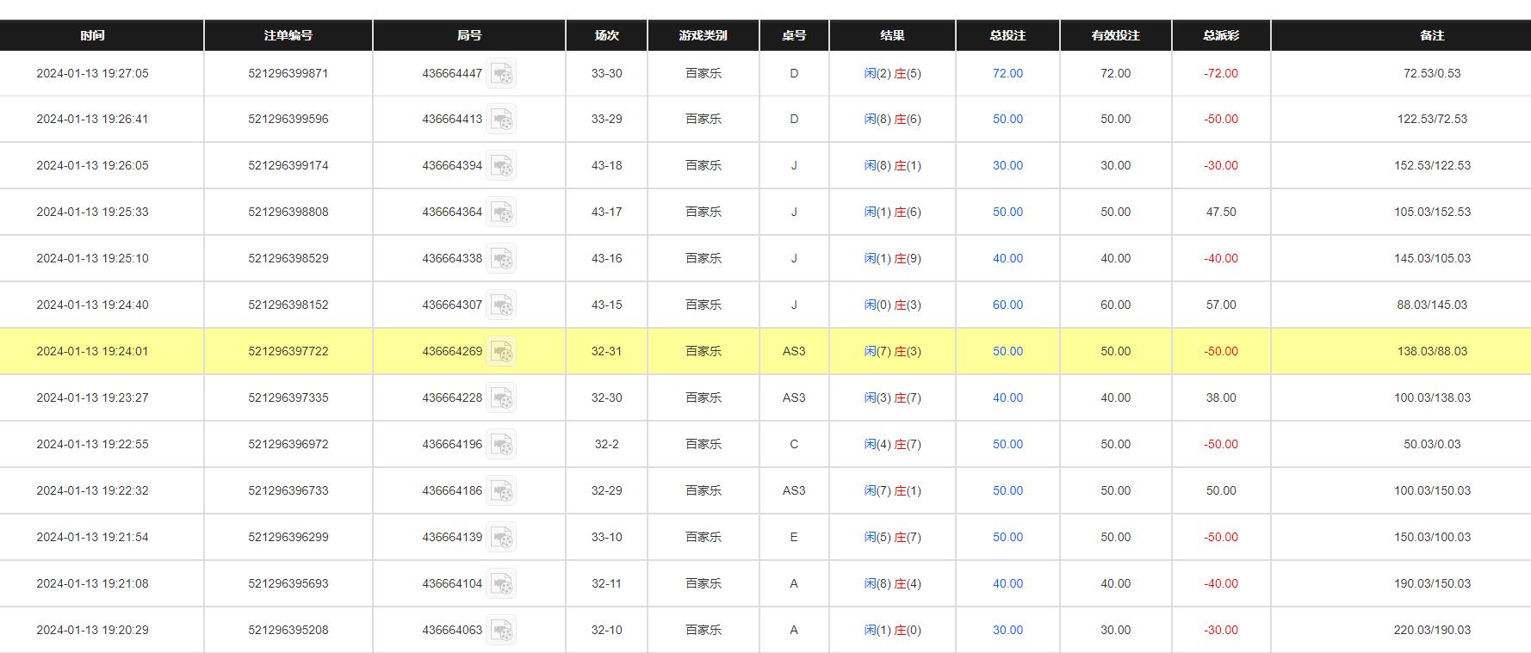1531x653 pixels.
Task: Click replay icon beside round 436664196
Action: (501, 444)
